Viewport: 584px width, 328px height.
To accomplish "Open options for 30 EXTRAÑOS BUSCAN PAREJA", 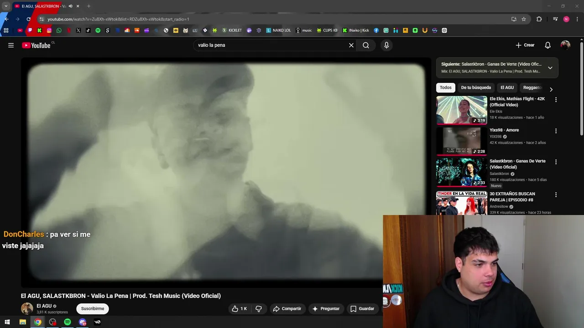I will tap(556, 195).
